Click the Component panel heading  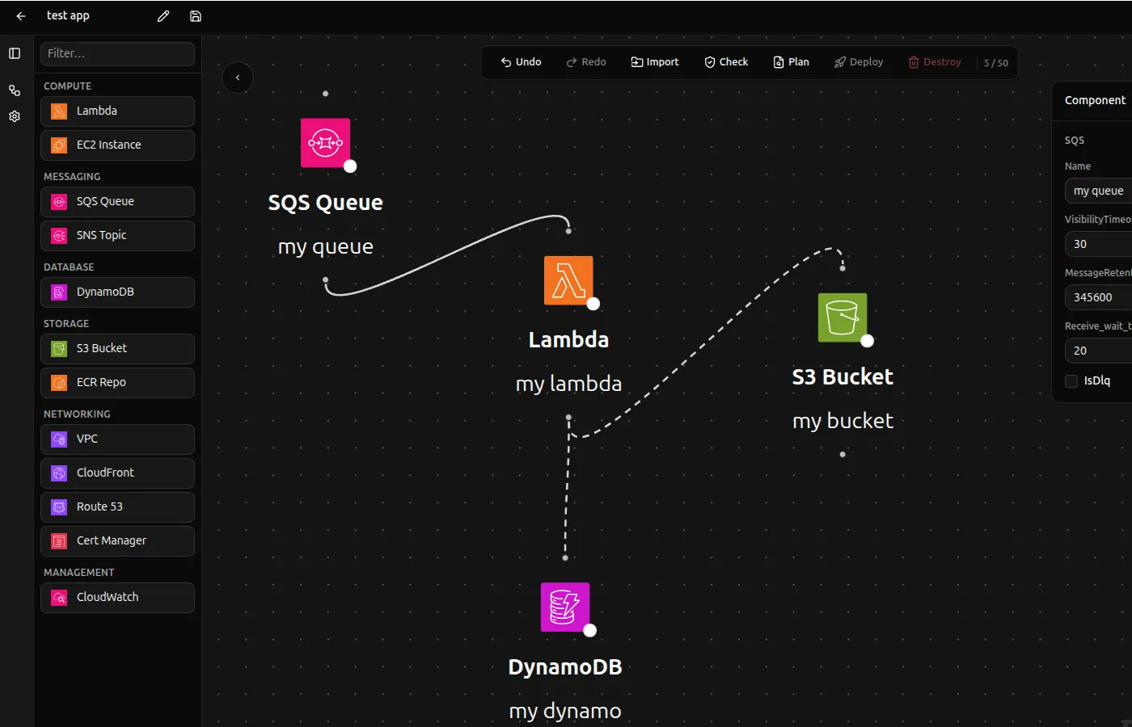coord(1095,100)
